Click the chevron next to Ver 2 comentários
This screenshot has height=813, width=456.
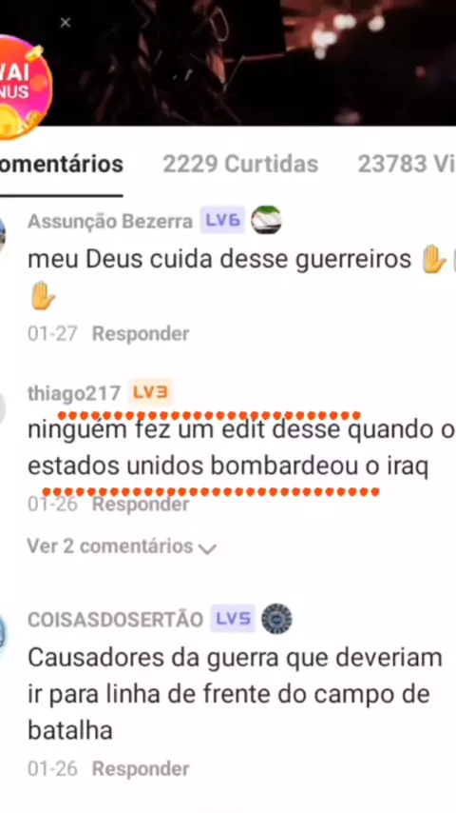tap(207, 548)
